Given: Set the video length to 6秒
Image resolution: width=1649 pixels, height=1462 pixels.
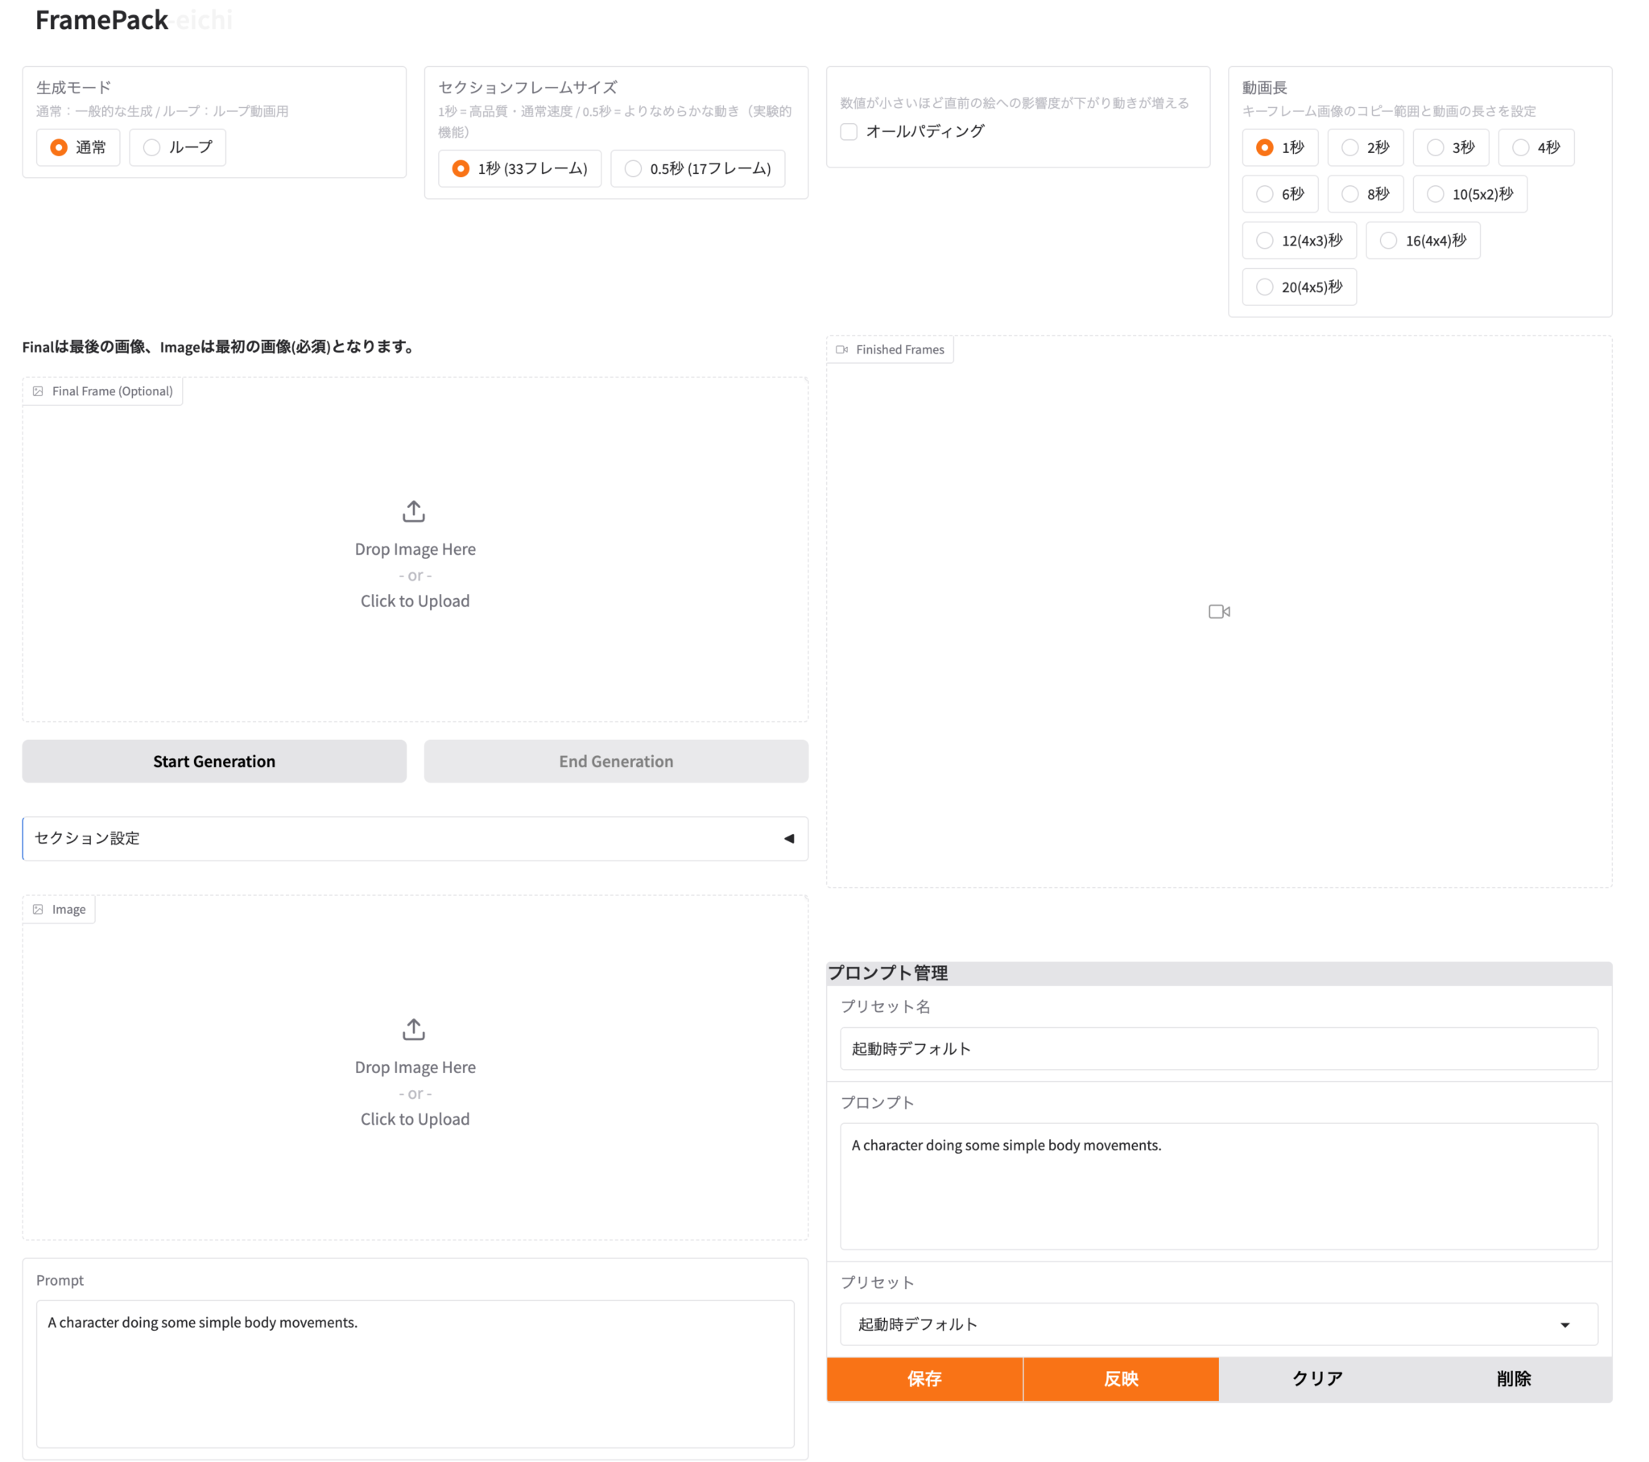Looking at the screenshot, I should click(1265, 195).
